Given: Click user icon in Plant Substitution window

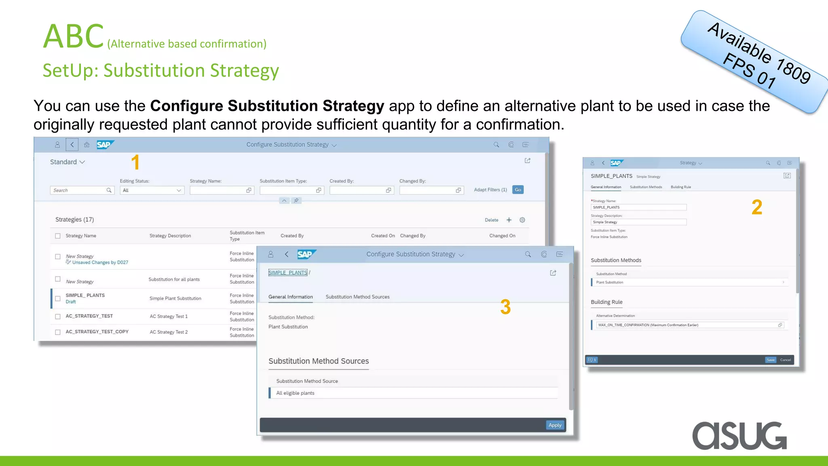Looking at the screenshot, I should point(271,254).
